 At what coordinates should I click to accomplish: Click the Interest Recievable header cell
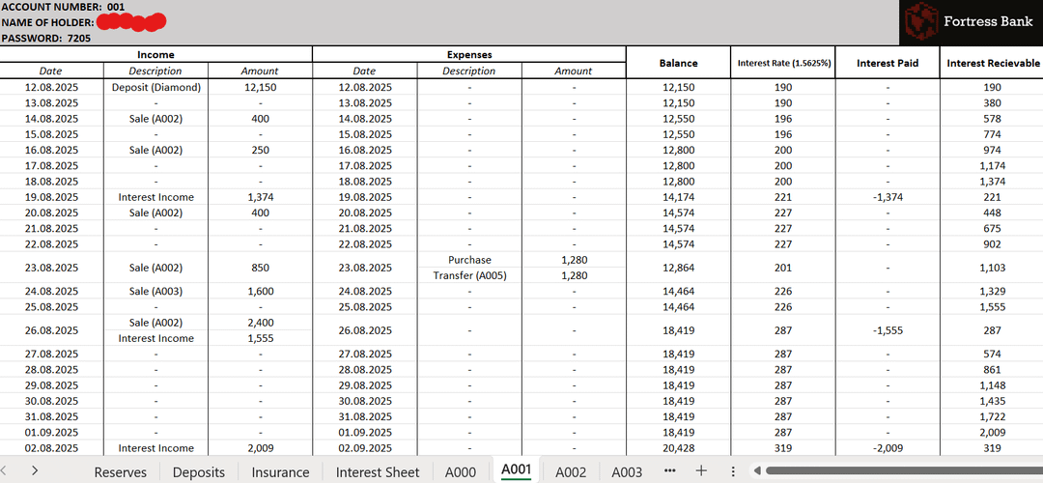[993, 63]
